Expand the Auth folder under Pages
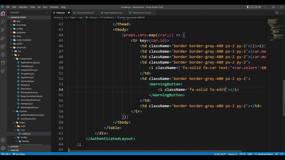Image resolution: width=285 pixels, height=160 pixels. click(x=23, y=126)
